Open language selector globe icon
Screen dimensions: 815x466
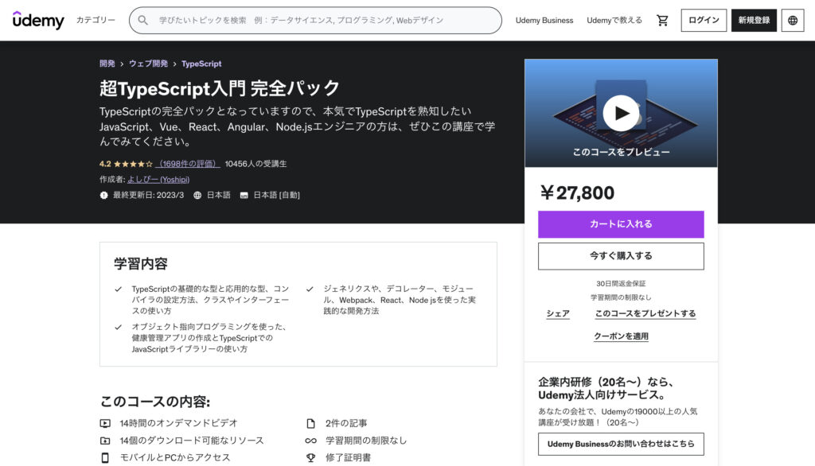[x=793, y=20]
